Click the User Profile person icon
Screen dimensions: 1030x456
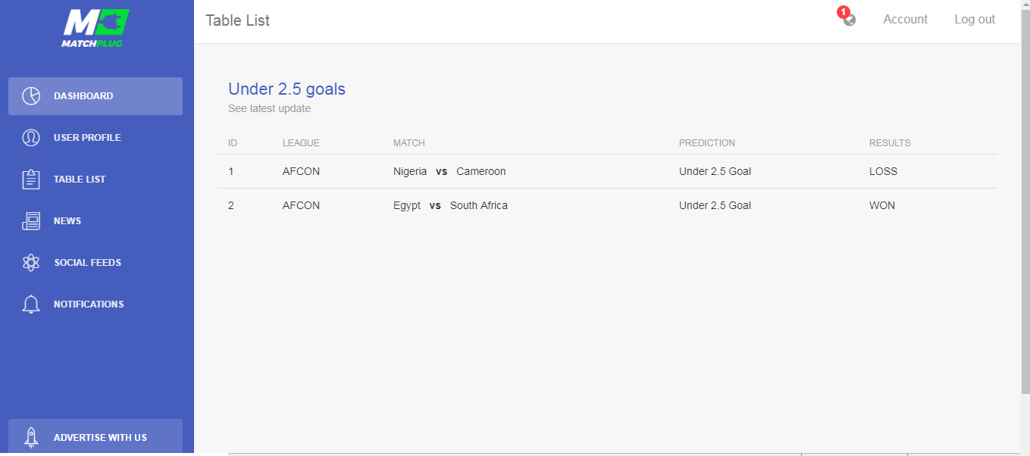coord(31,138)
